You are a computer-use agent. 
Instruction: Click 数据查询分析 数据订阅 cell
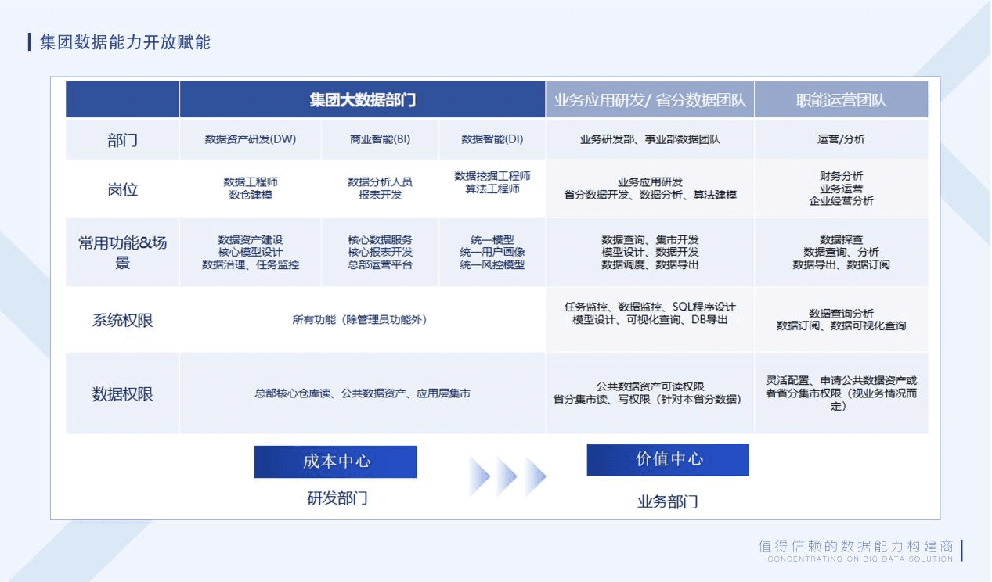pyautogui.click(x=842, y=319)
